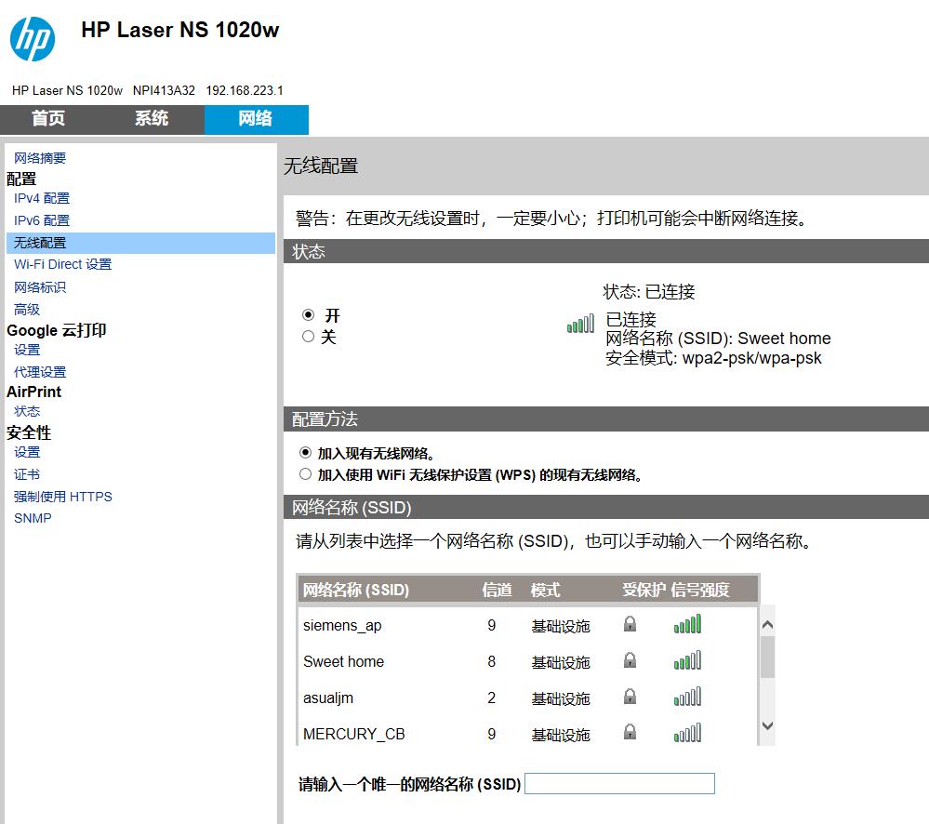Screen dimensions: 929x824
Task: Switch to the 系统 tab
Action: (x=149, y=119)
